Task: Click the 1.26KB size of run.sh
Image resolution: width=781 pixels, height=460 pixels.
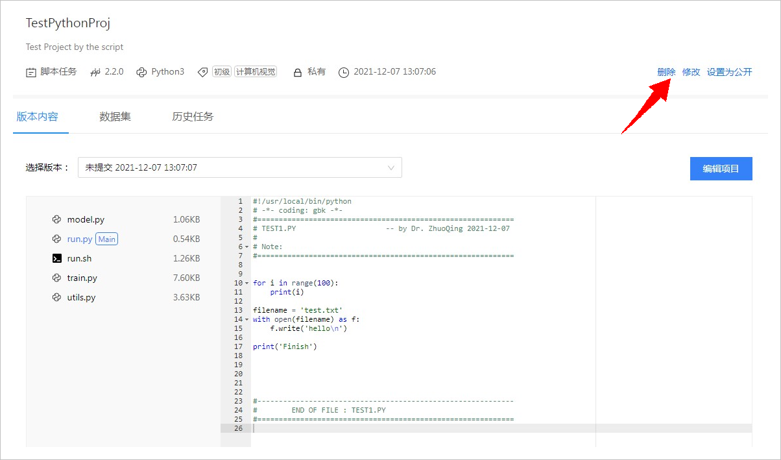Action: pyautogui.click(x=187, y=259)
